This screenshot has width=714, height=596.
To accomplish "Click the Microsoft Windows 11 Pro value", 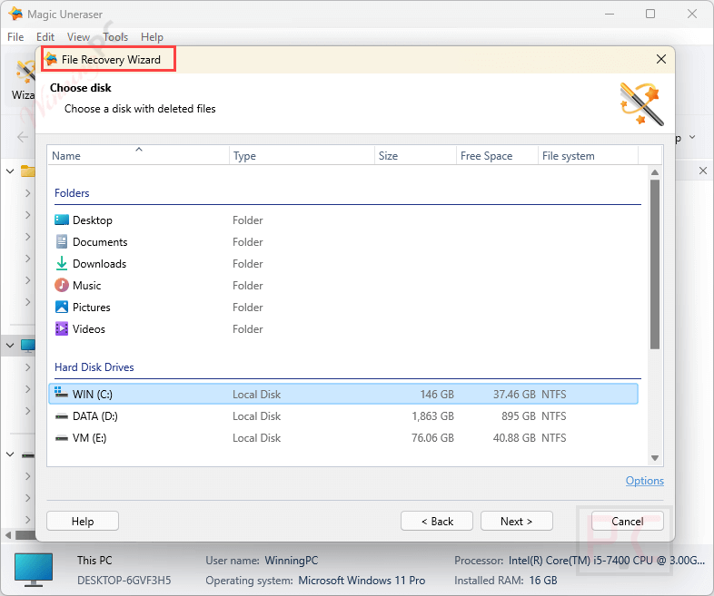I will coord(362,581).
